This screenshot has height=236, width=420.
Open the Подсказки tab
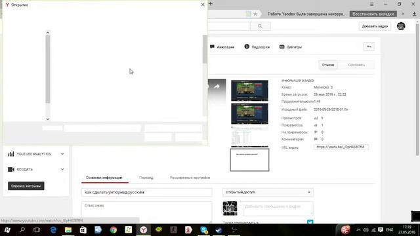(257, 47)
